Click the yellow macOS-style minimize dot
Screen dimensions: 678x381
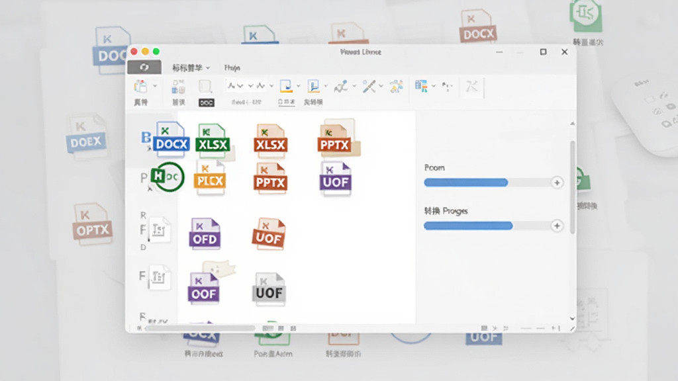145,52
